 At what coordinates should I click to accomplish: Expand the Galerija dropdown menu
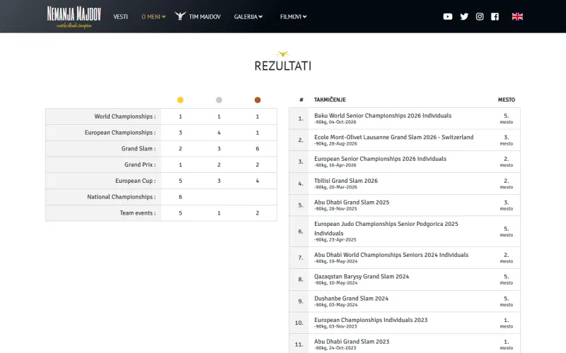(x=248, y=16)
